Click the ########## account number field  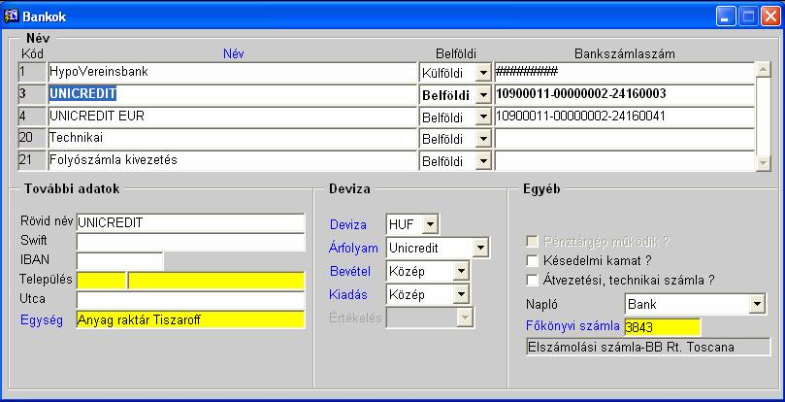624,73
